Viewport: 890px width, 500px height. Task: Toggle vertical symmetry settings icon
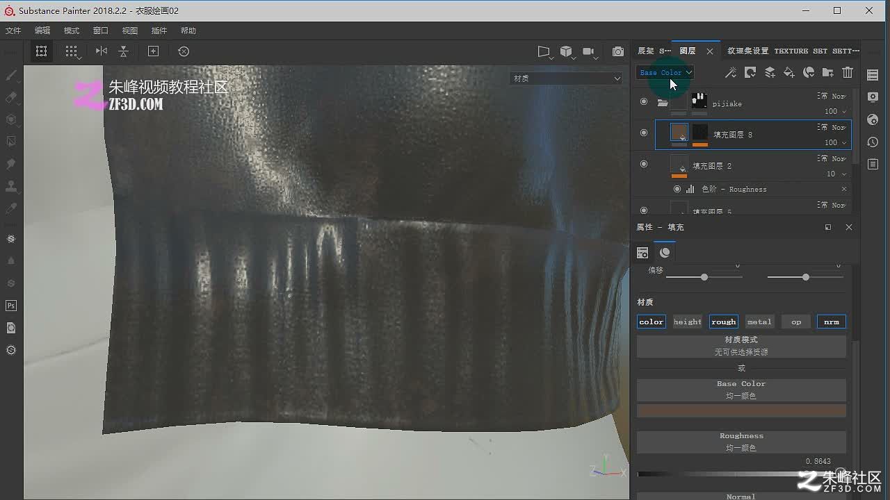coord(123,51)
